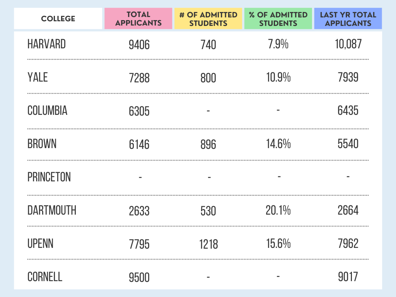
Task: Click Brown's admitted students count 896
Action: point(208,145)
